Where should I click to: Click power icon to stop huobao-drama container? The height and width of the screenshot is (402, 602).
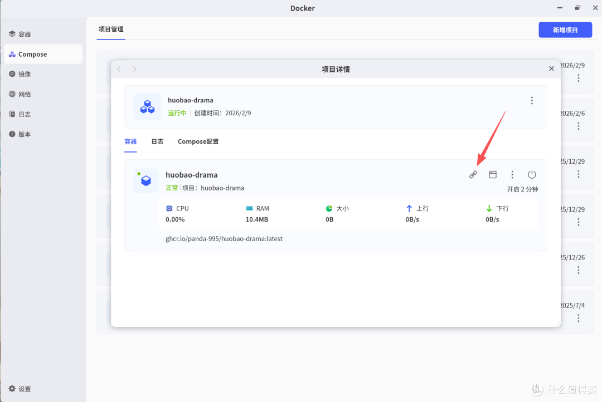(x=532, y=174)
